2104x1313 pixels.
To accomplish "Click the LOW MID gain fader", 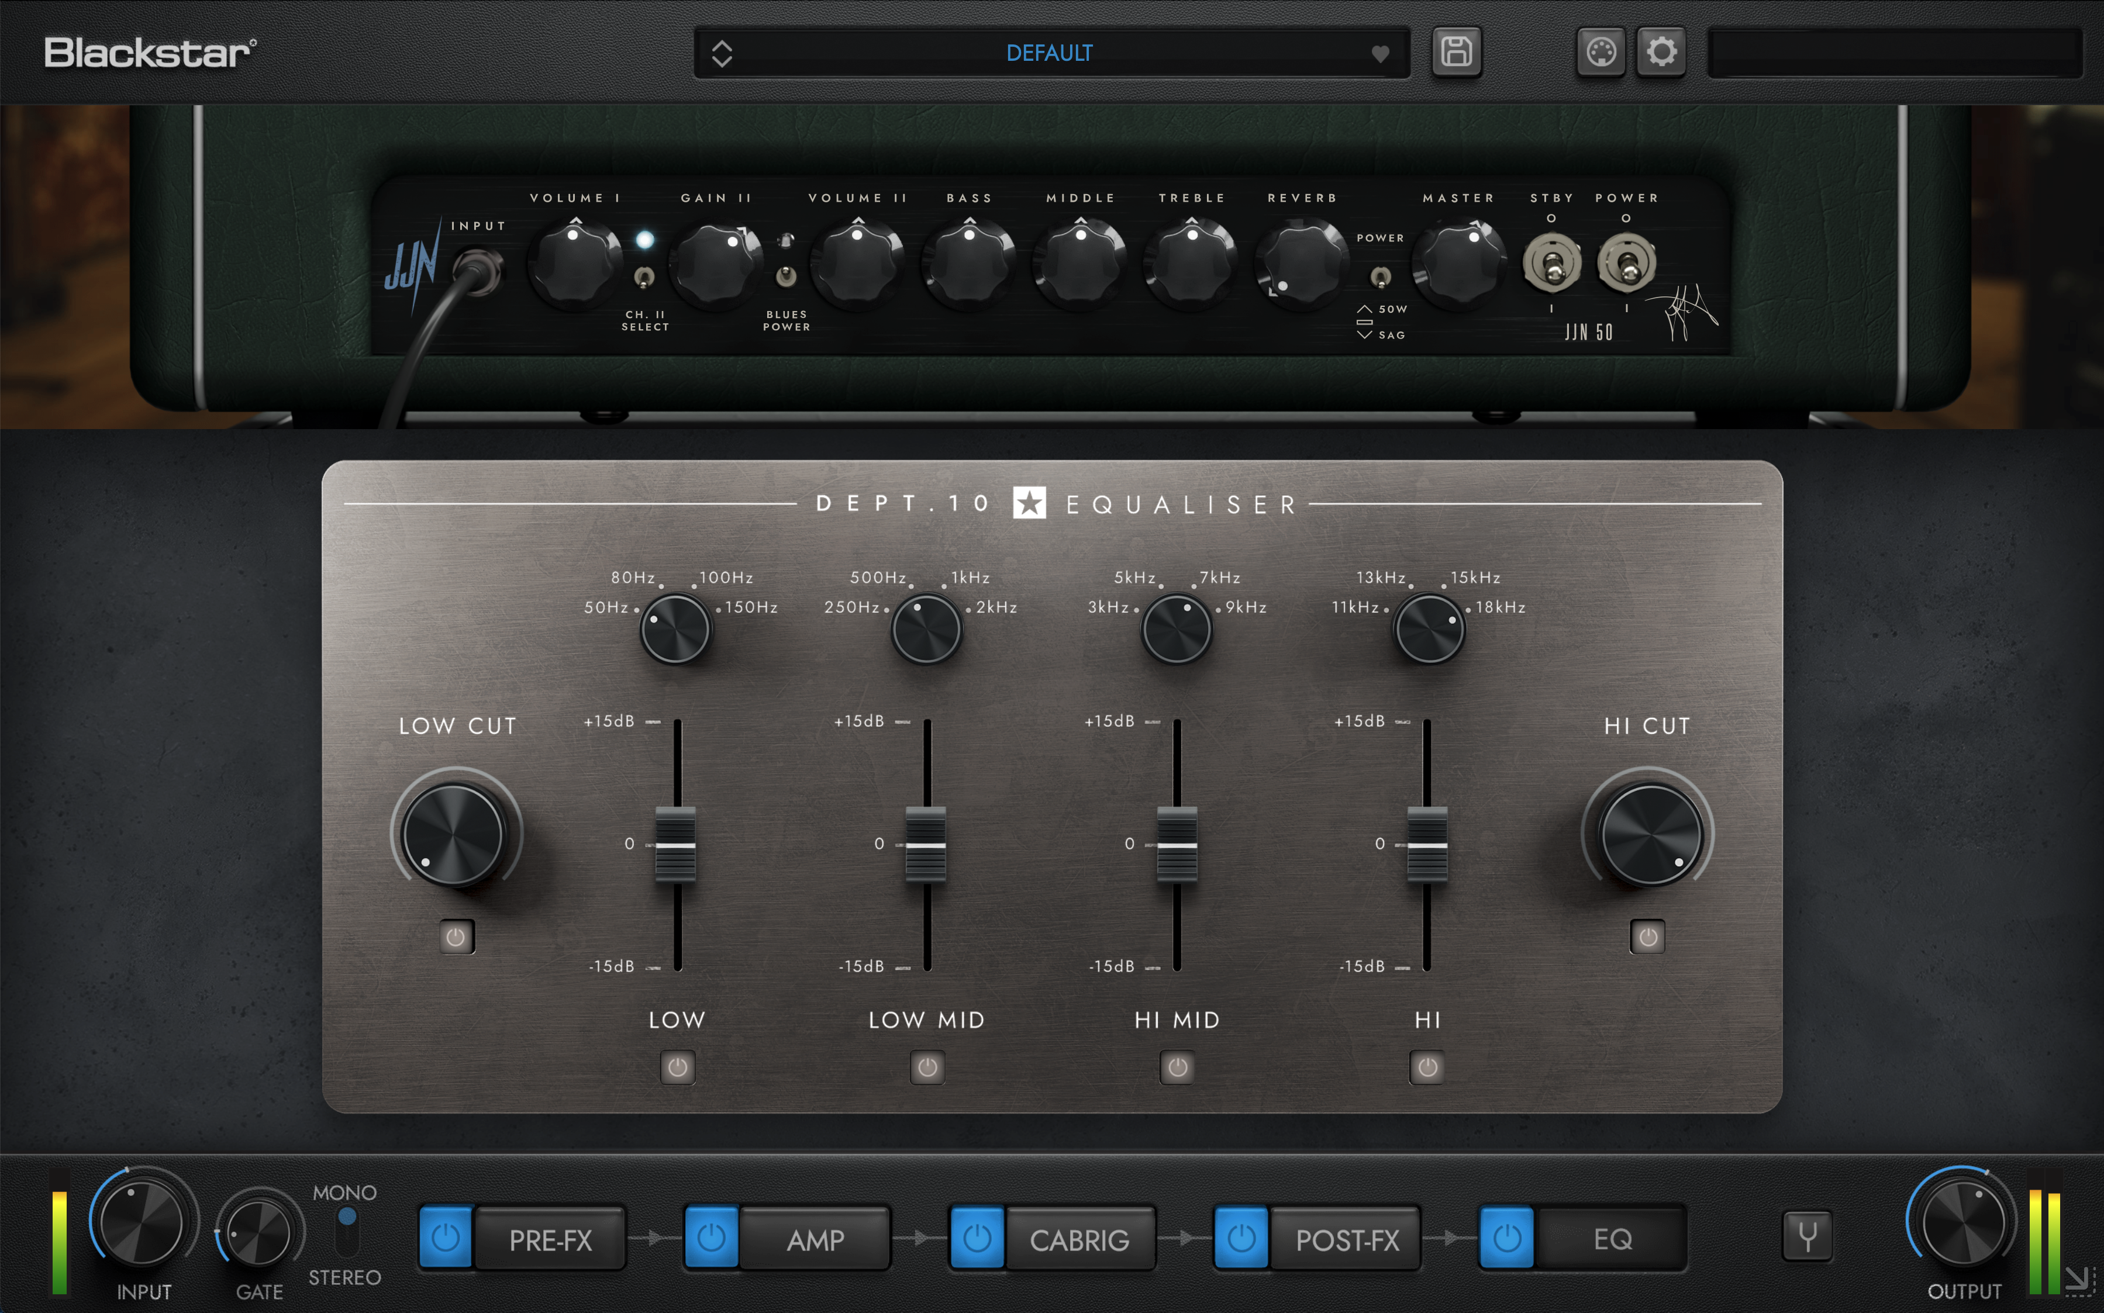I will click(926, 845).
